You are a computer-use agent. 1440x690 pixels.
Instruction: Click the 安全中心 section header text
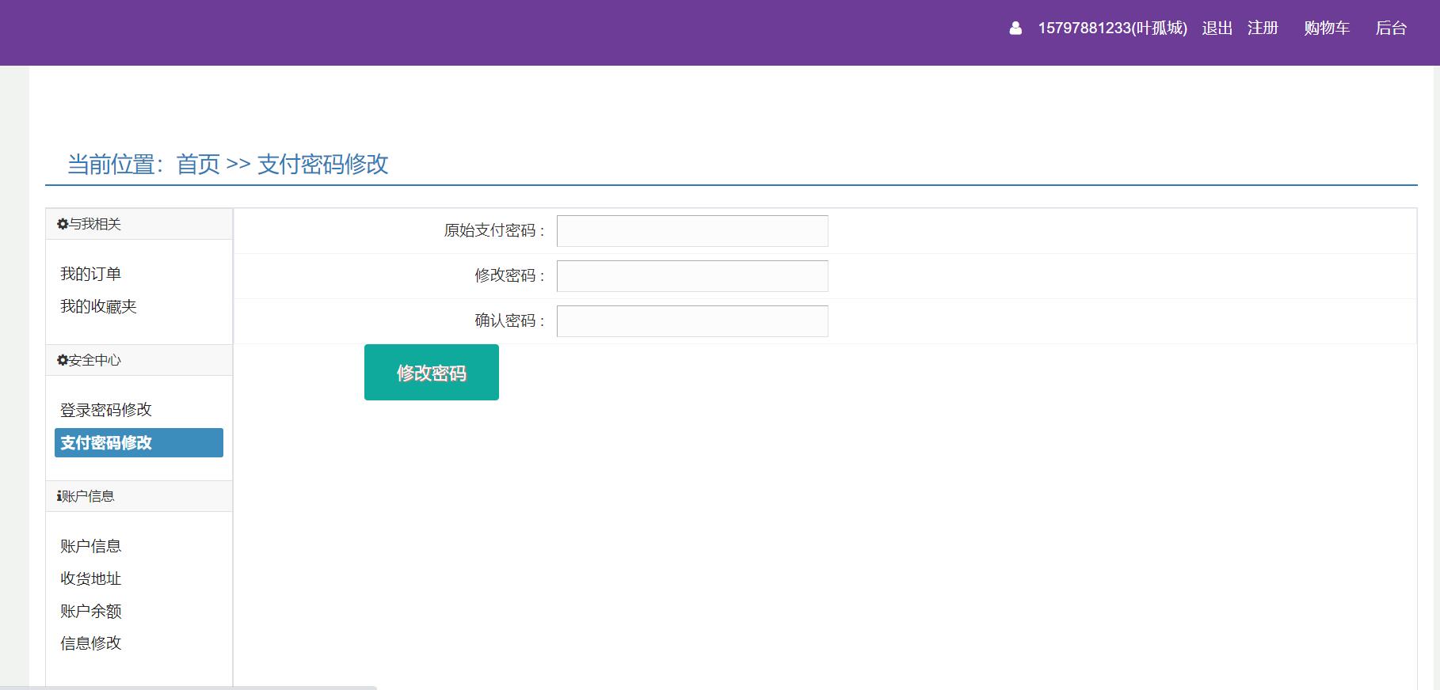click(x=94, y=360)
